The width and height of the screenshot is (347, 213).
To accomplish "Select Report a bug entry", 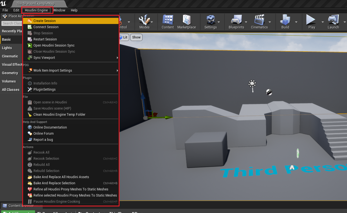I will coord(71,140).
